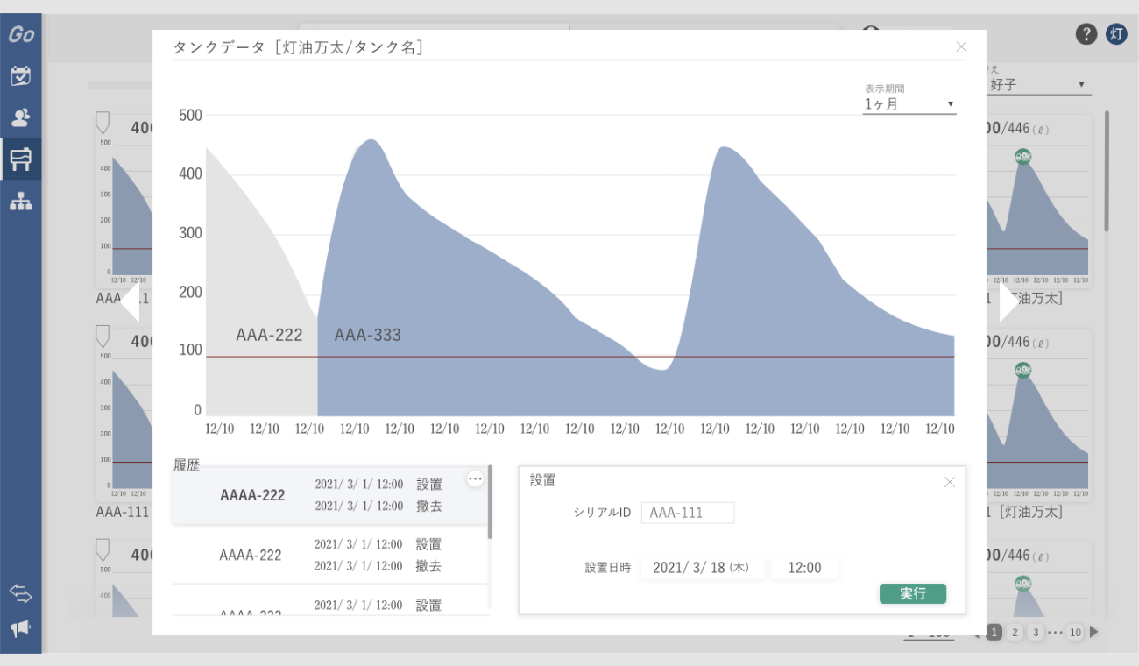Select first AAAA-222 history entry
This screenshot has width=1139, height=666.
[329, 495]
